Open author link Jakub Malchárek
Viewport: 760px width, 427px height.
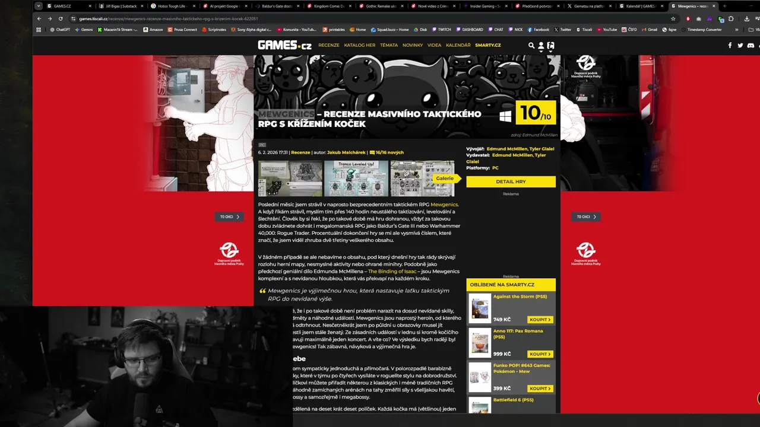pos(346,152)
